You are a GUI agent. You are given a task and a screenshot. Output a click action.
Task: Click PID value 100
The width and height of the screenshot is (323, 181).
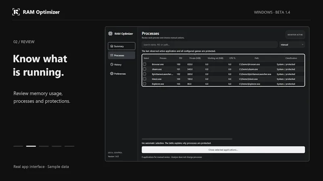point(178,64)
